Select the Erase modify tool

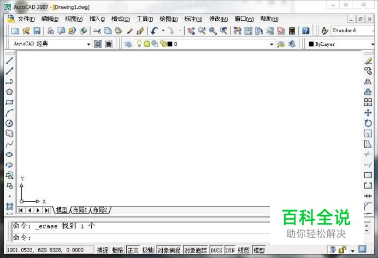(368, 61)
